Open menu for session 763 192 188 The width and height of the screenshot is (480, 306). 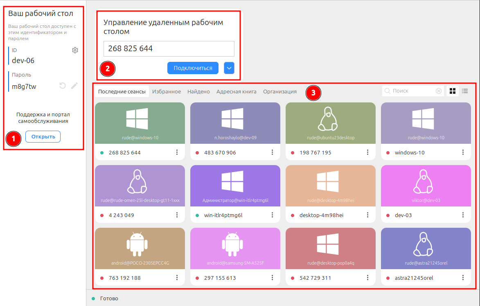click(177, 277)
